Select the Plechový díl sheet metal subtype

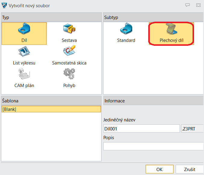pos(171,33)
